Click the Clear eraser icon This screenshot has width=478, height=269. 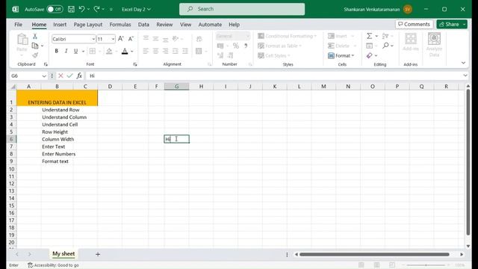(x=370, y=55)
